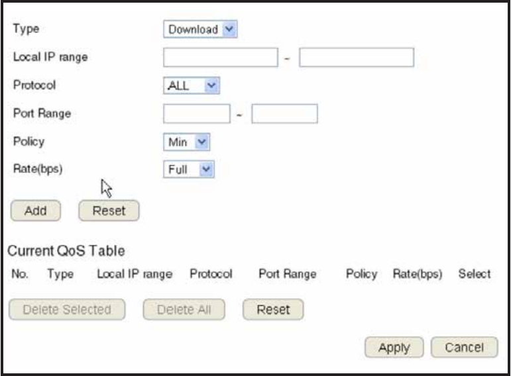Open the Type dropdown showing Download

tap(200, 29)
